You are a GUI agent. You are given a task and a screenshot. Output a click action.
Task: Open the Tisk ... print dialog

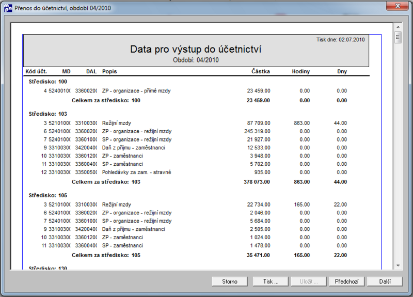(x=271, y=282)
